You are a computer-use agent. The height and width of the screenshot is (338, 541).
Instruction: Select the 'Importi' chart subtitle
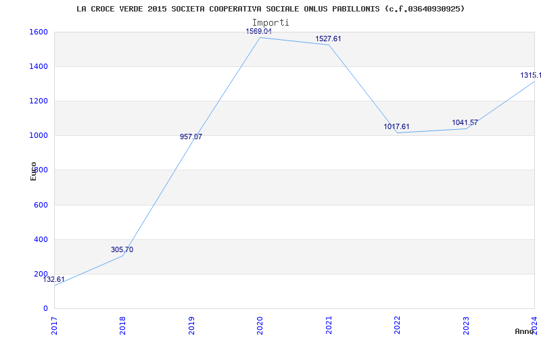coord(270,23)
